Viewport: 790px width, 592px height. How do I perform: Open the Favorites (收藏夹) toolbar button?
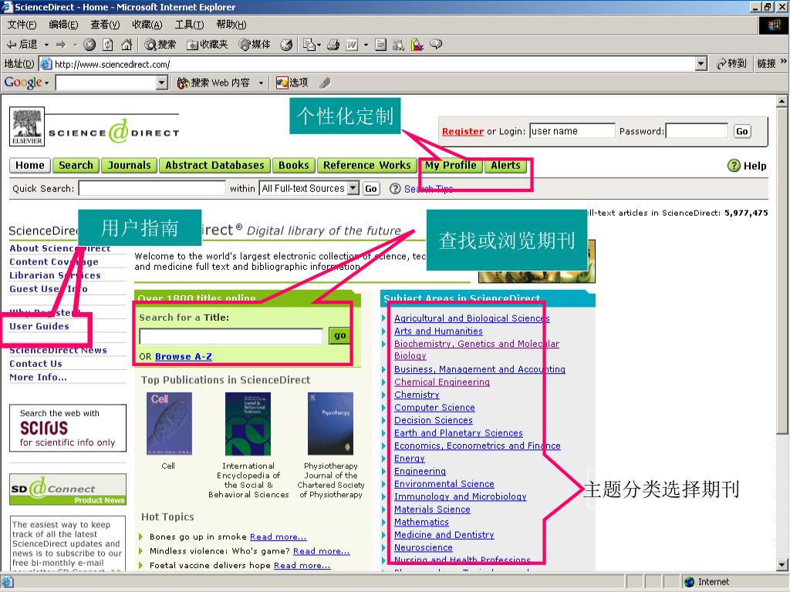pyautogui.click(x=207, y=45)
